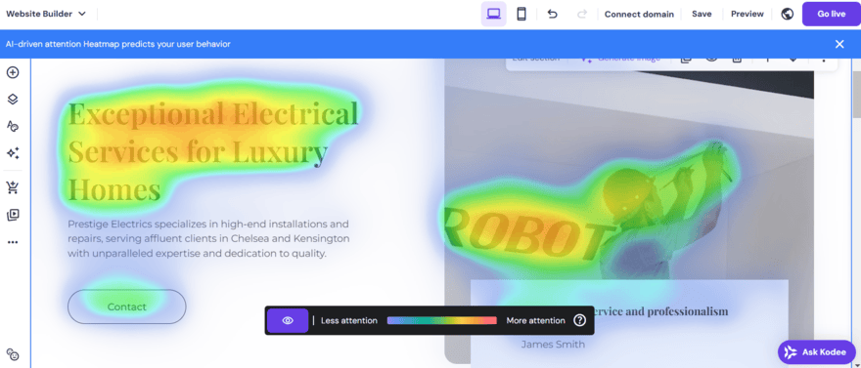Click the 'service and professionalism' testimonial text
The image size is (861, 368).
point(661,311)
